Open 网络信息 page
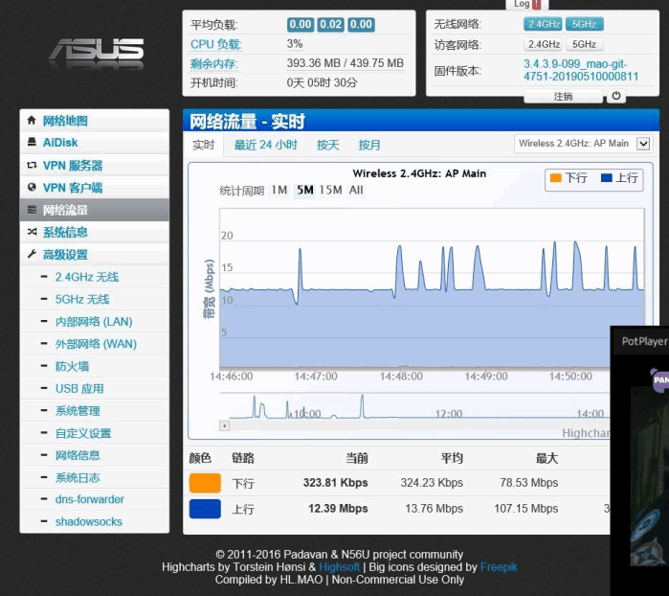Image resolution: width=669 pixels, height=596 pixels. (95, 455)
